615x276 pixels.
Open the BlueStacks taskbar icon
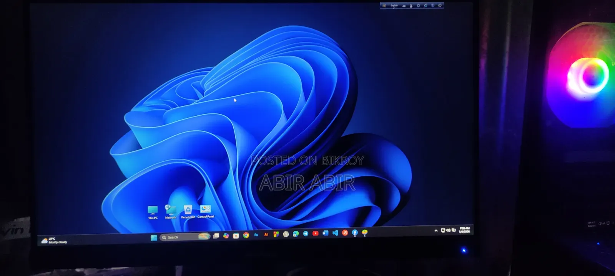tap(365, 232)
